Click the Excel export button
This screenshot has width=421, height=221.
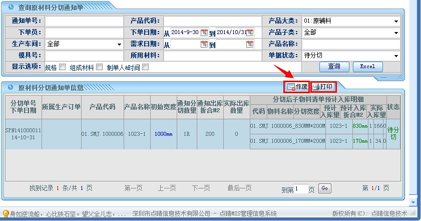[x=367, y=67]
